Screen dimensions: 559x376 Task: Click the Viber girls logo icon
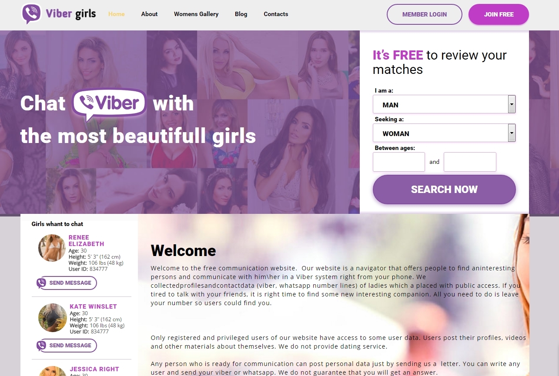point(31,14)
